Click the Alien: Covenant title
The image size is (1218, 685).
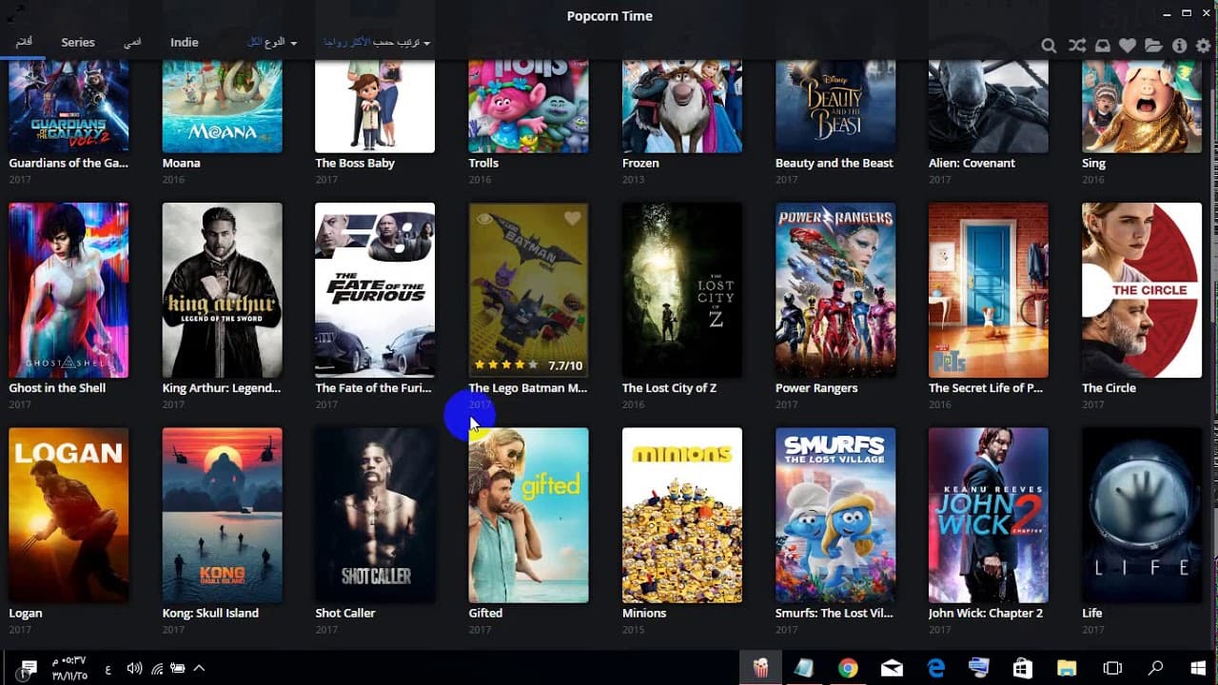tap(972, 163)
